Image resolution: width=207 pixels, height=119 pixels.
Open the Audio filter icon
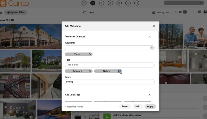[x=110, y=3]
